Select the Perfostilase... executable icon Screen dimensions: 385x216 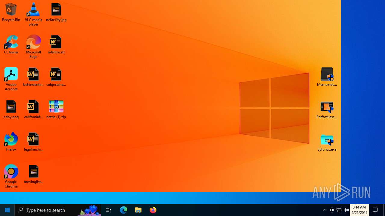(327, 110)
